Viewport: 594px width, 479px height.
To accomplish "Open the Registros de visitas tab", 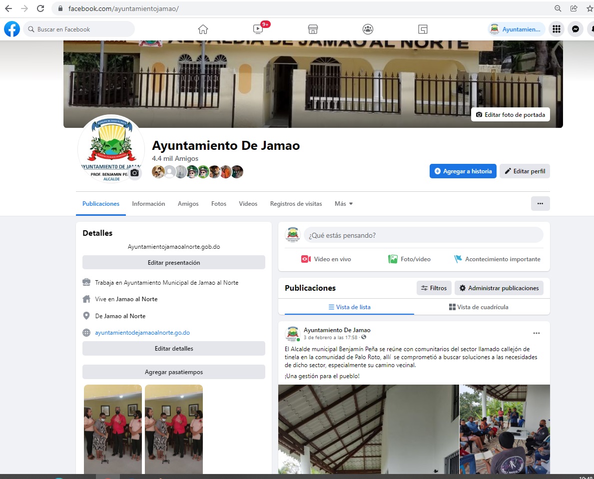I will [296, 204].
